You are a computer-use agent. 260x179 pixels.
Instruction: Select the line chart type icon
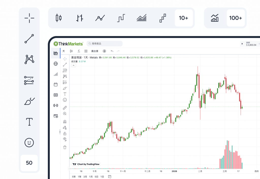coord(100,18)
